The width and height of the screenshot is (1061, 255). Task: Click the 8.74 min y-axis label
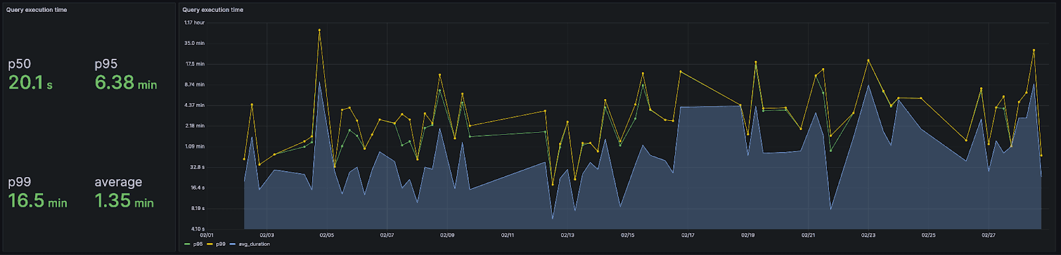195,85
